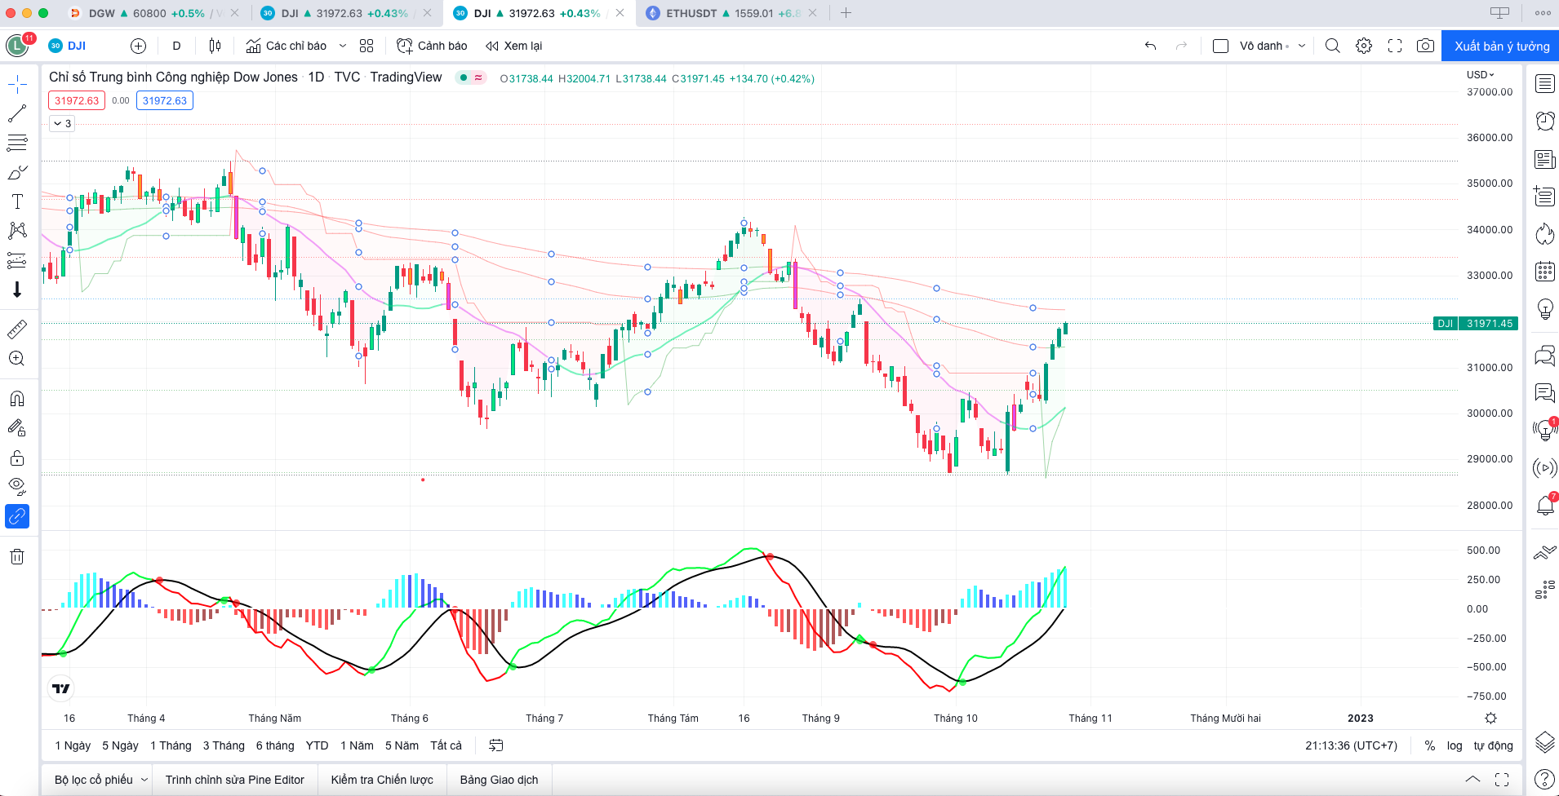The height and width of the screenshot is (796, 1559).
Task: Open the Alerts clock icon in right sidebar
Action: click(1544, 121)
